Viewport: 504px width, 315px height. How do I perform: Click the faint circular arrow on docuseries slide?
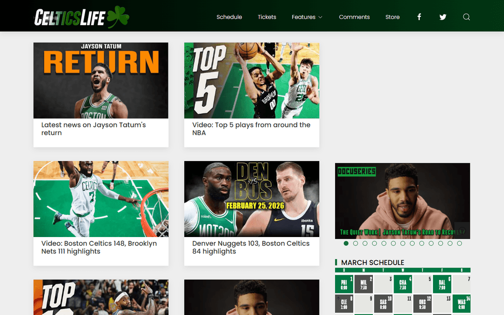point(462,231)
